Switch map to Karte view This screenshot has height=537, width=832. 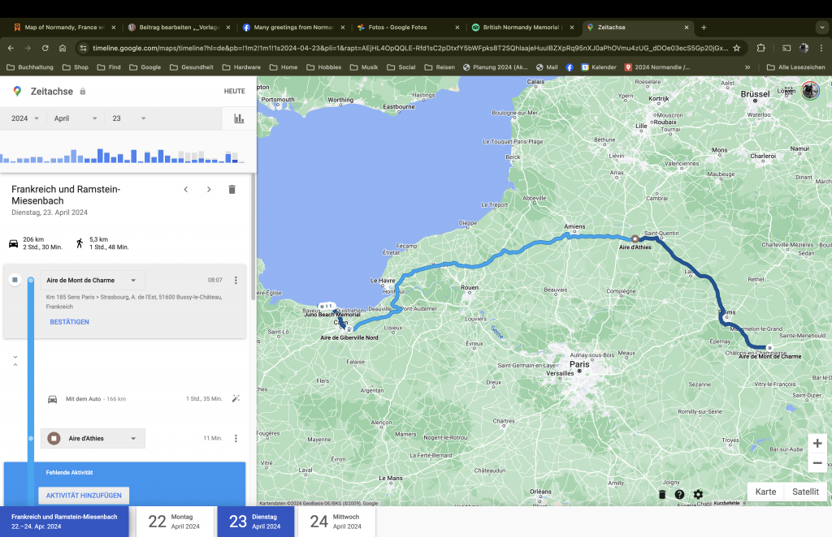[765, 492]
